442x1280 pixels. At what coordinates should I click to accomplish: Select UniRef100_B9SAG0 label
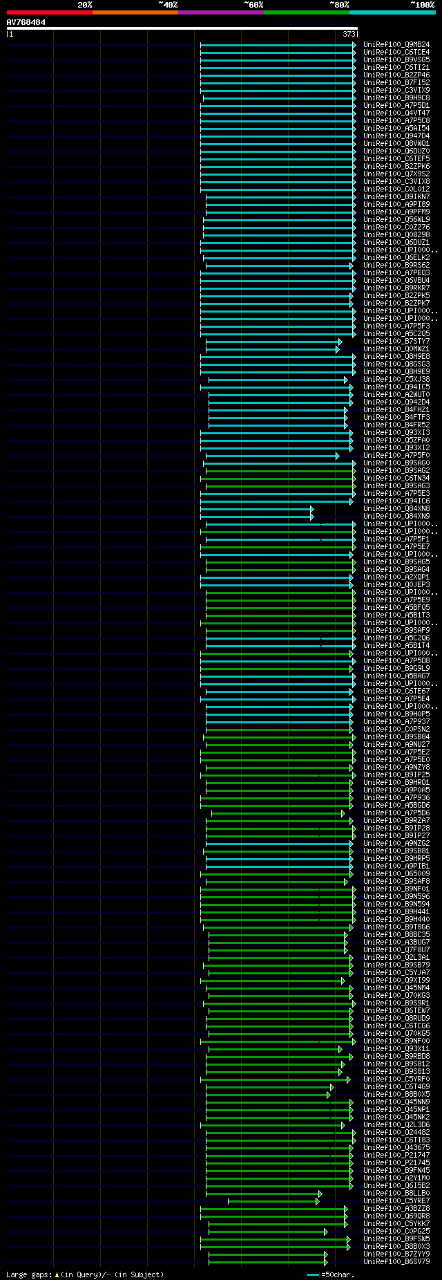point(396,463)
